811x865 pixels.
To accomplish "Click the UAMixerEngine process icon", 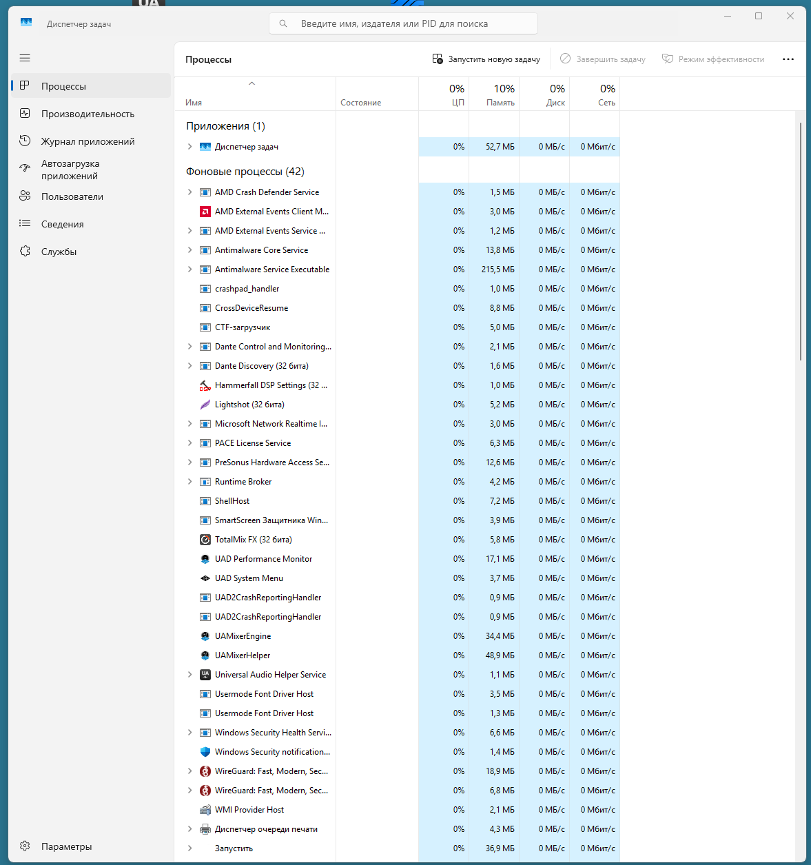I will (205, 636).
